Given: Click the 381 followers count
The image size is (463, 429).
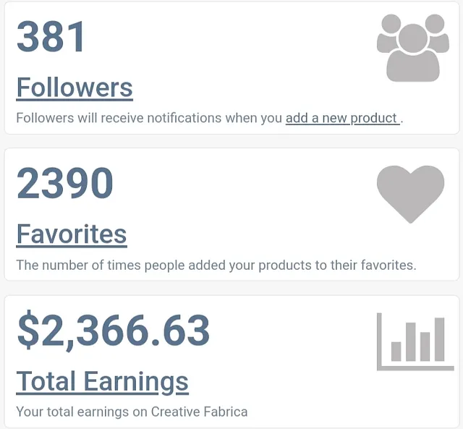Looking at the screenshot, I should pyautogui.click(x=51, y=37).
